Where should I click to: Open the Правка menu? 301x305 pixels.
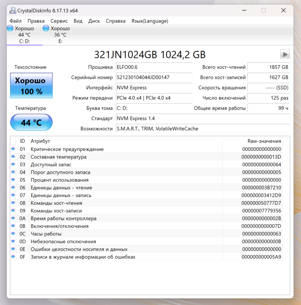36,21
